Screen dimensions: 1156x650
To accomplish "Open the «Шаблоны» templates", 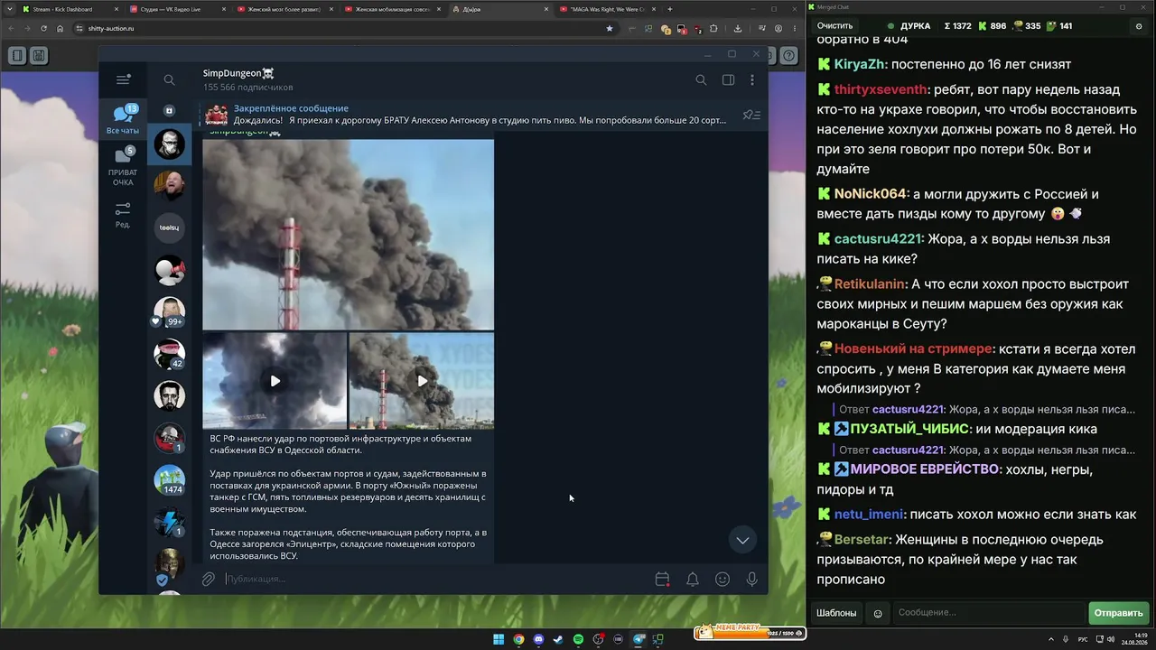I will (836, 613).
